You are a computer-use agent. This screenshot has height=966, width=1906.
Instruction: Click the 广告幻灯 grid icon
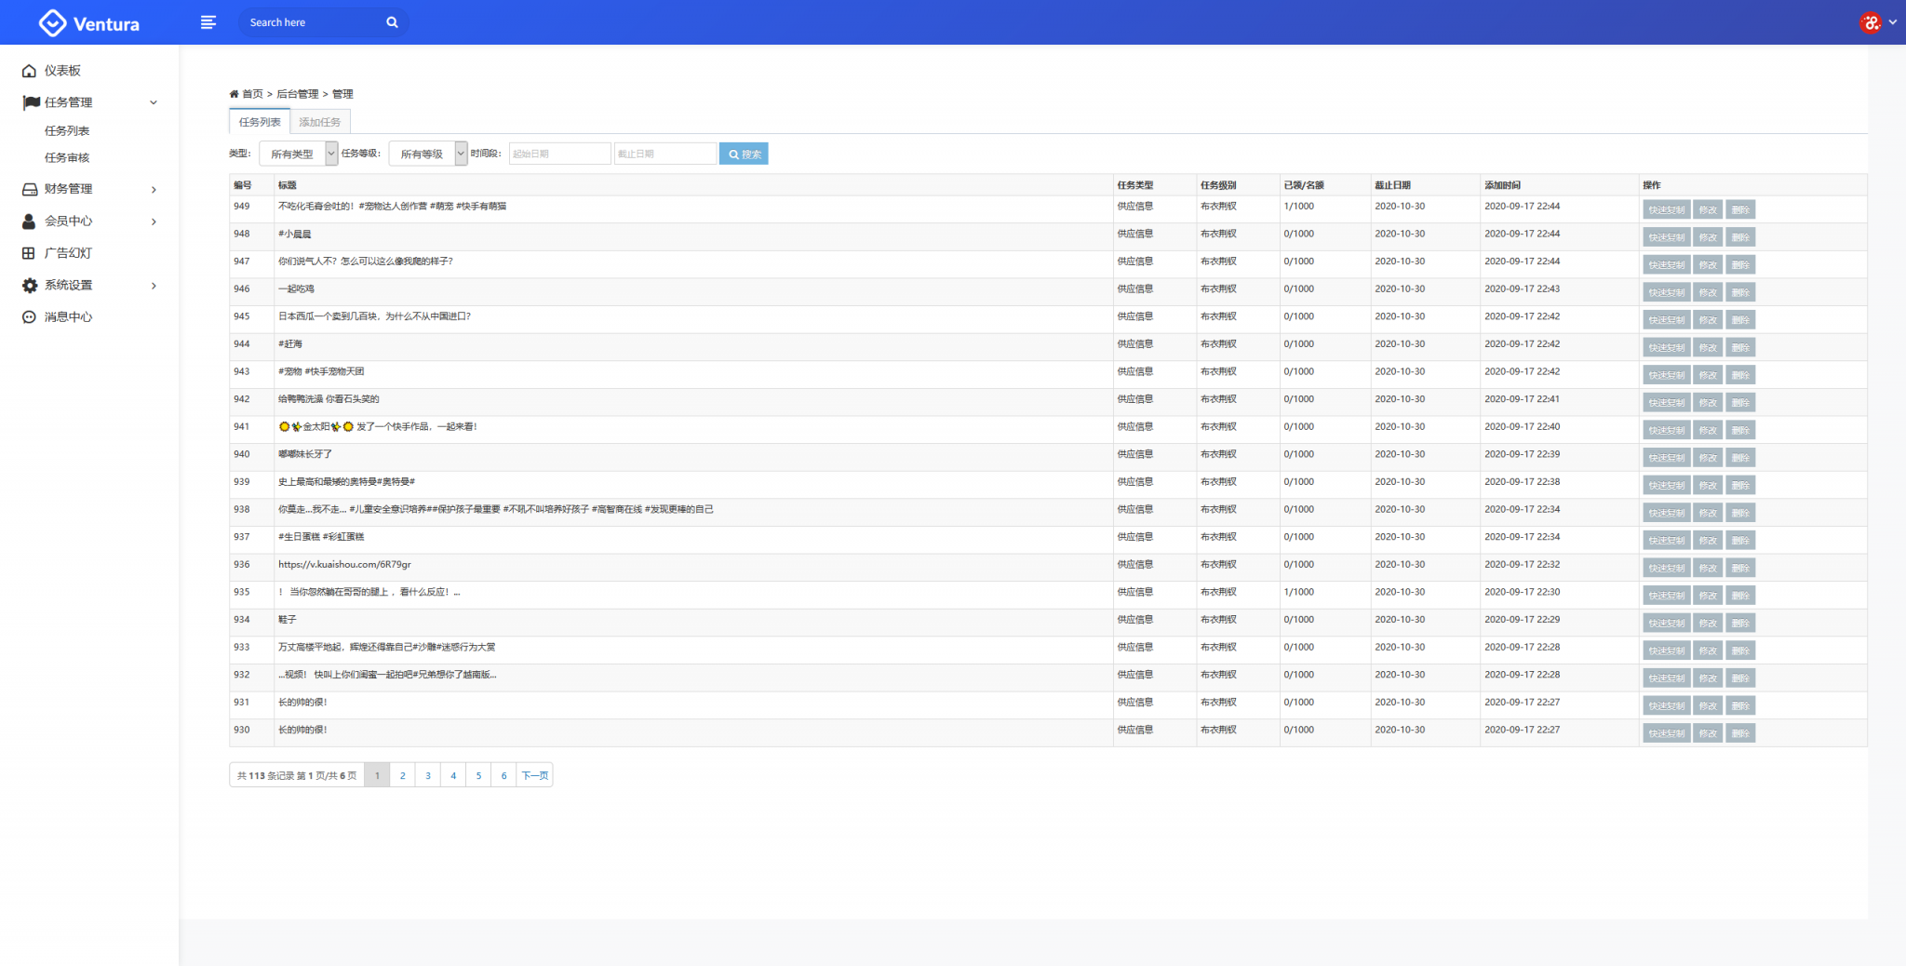[x=29, y=253]
